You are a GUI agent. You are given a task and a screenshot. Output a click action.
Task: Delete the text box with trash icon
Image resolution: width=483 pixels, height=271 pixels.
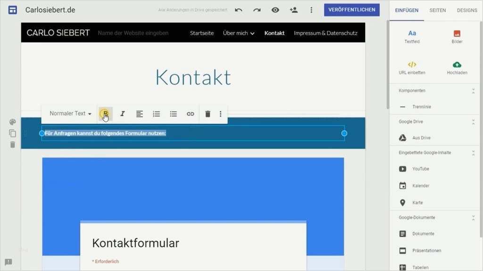point(208,114)
